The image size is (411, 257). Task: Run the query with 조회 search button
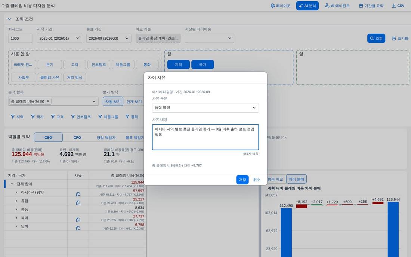coord(376,38)
